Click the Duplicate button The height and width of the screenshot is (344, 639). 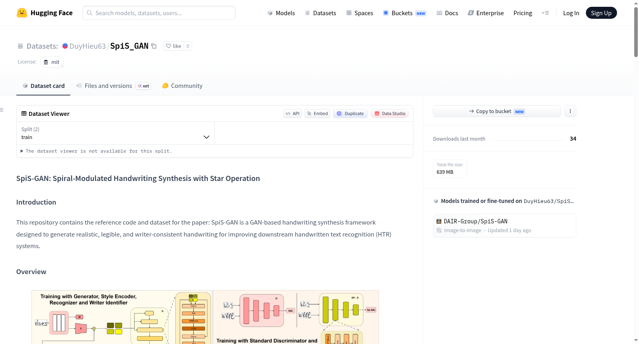point(350,113)
